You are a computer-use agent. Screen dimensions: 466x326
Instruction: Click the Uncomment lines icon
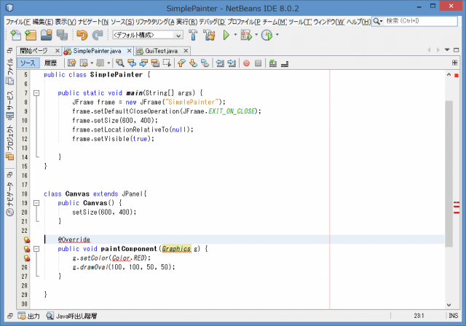point(285,63)
